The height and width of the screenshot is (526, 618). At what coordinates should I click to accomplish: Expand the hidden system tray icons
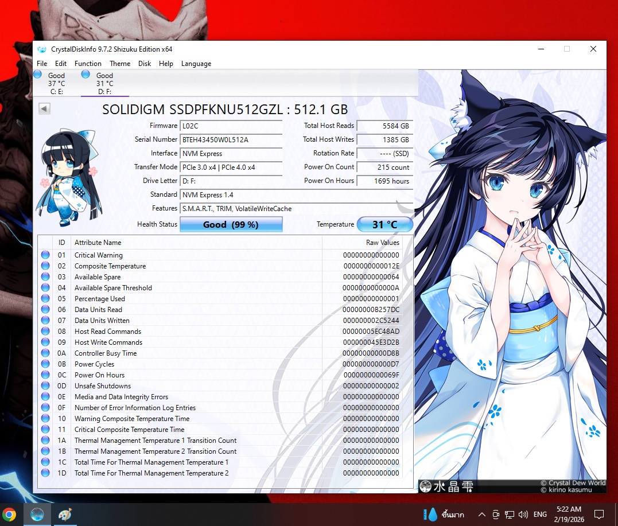coord(481,515)
